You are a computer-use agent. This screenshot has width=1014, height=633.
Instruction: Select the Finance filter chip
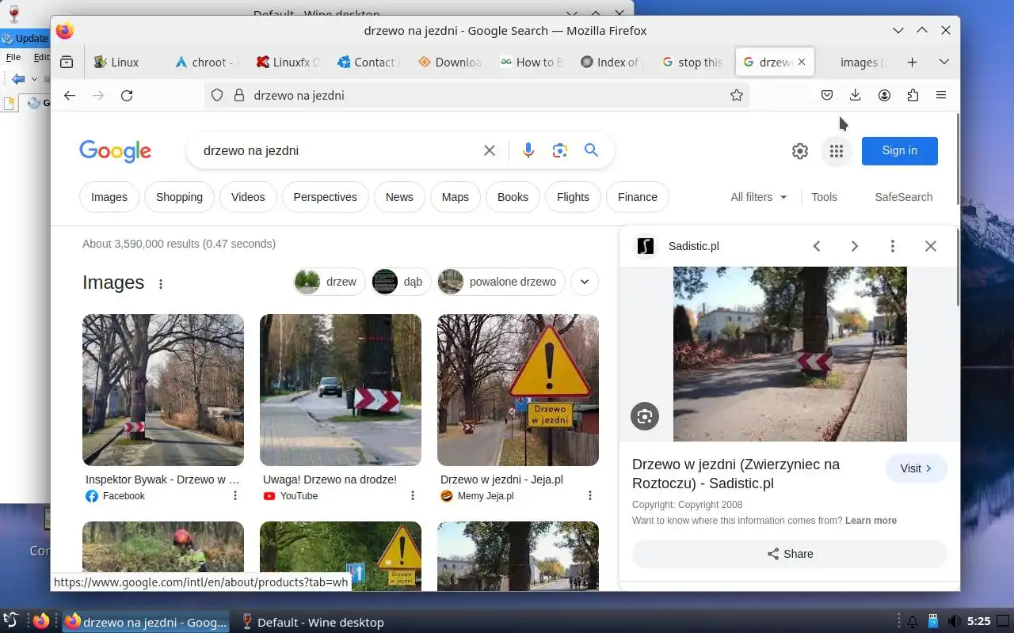(x=638, y=197)
